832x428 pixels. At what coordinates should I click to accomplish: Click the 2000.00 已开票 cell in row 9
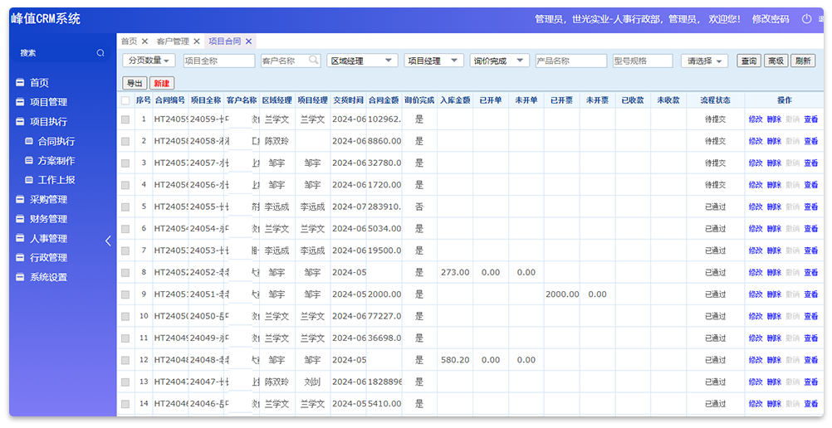tap(562, 294)
